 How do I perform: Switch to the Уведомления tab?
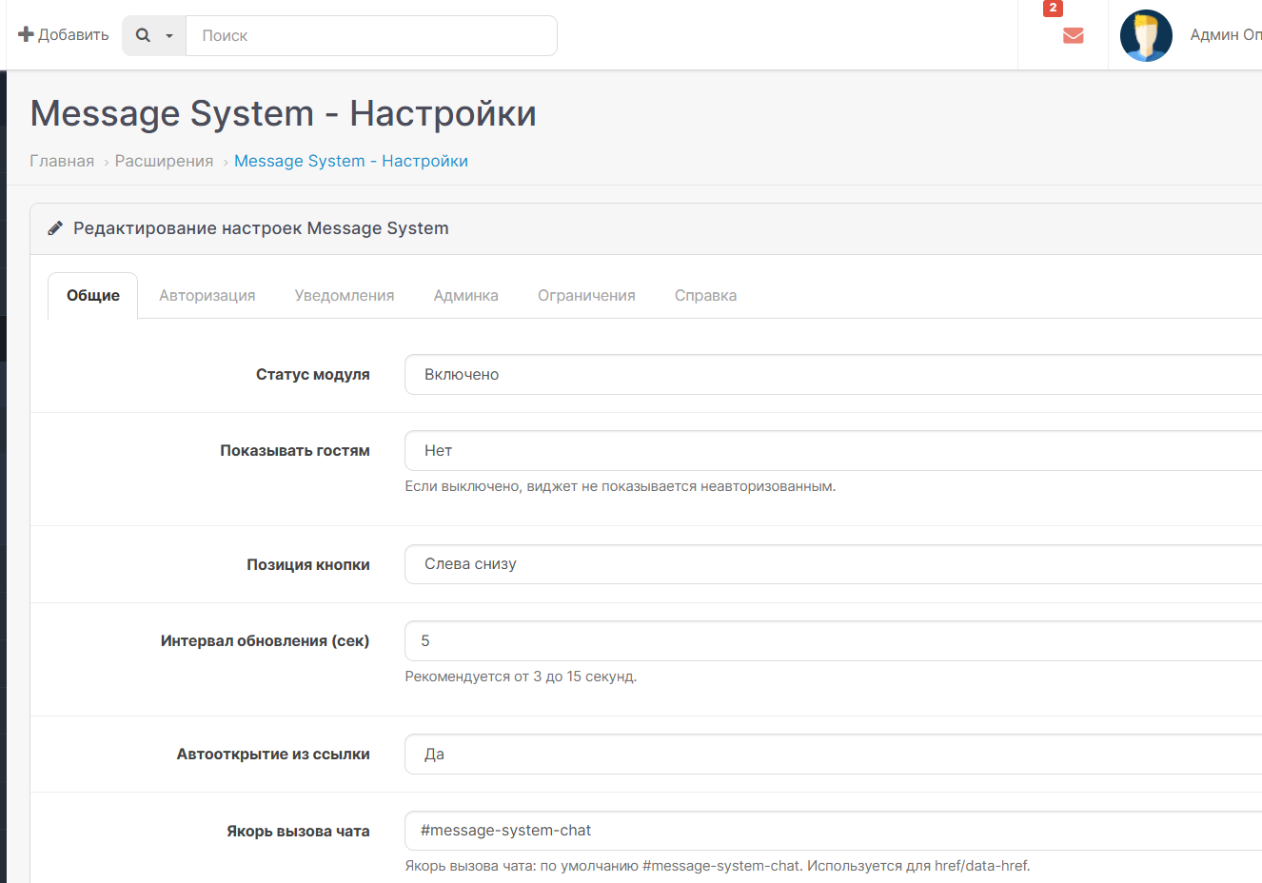344,296
